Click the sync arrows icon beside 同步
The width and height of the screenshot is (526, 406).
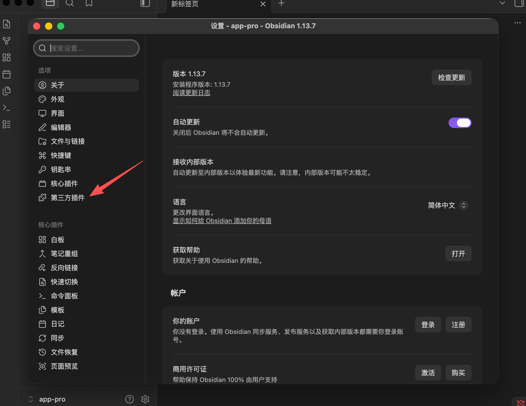pyautogui.click(x=42, y=338)
